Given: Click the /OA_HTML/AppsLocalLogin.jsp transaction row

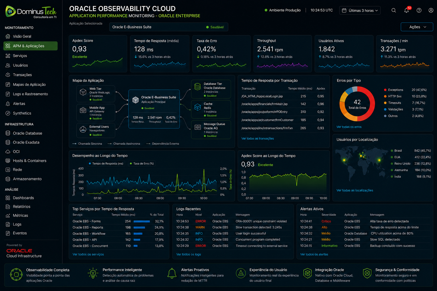Looking at the screenshot, I should (x=283, y=96).
